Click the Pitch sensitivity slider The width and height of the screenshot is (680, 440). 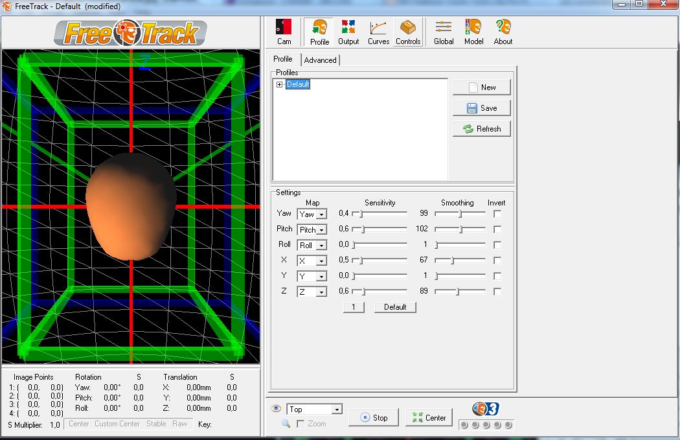coord(380,229)
